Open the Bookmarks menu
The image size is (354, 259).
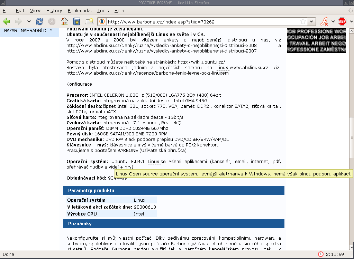click(80, 11)
